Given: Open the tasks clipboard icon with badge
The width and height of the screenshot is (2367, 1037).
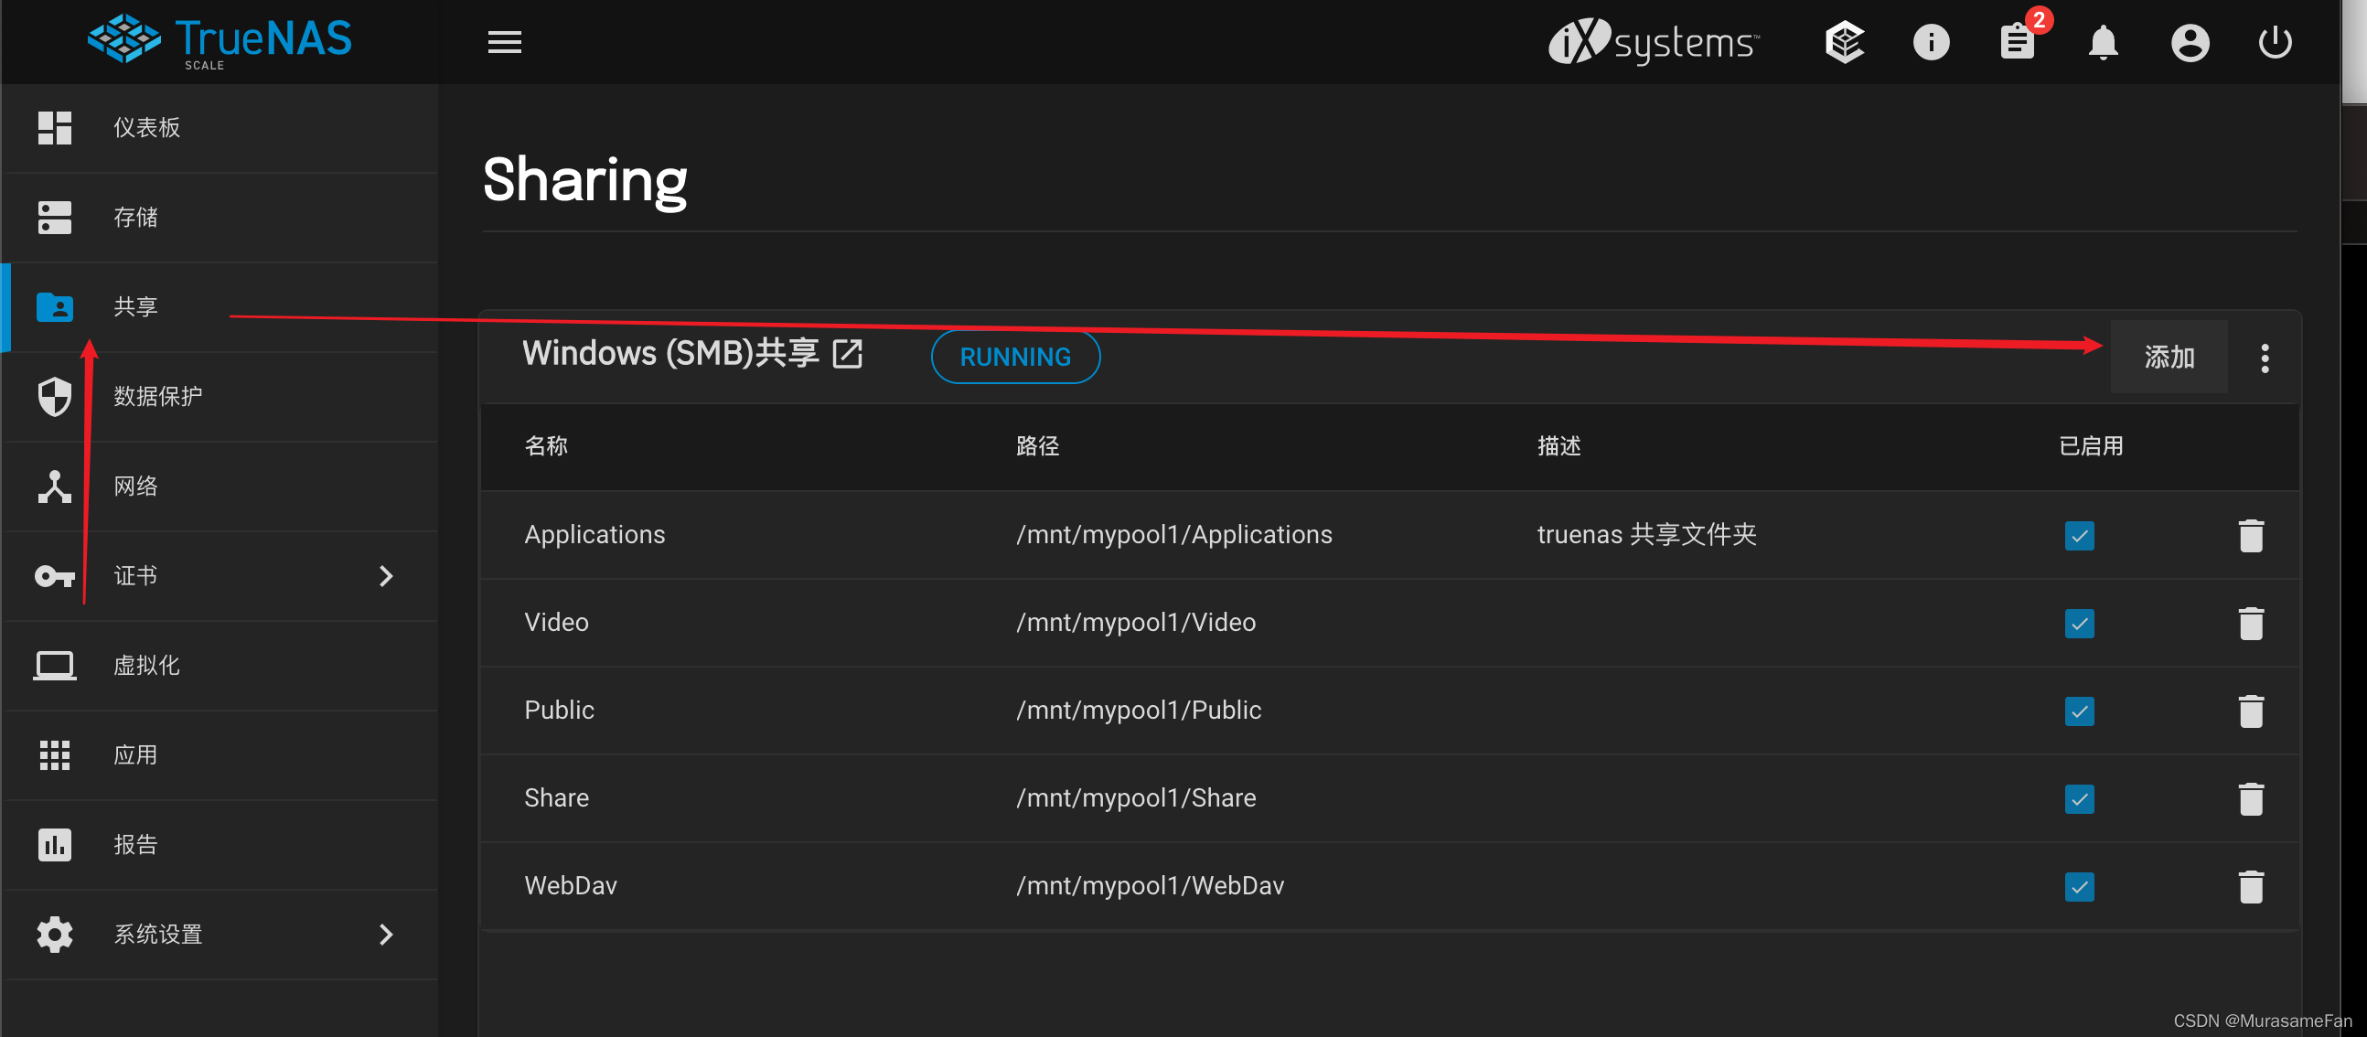Looking at the screenshot, I should 2017,42.
